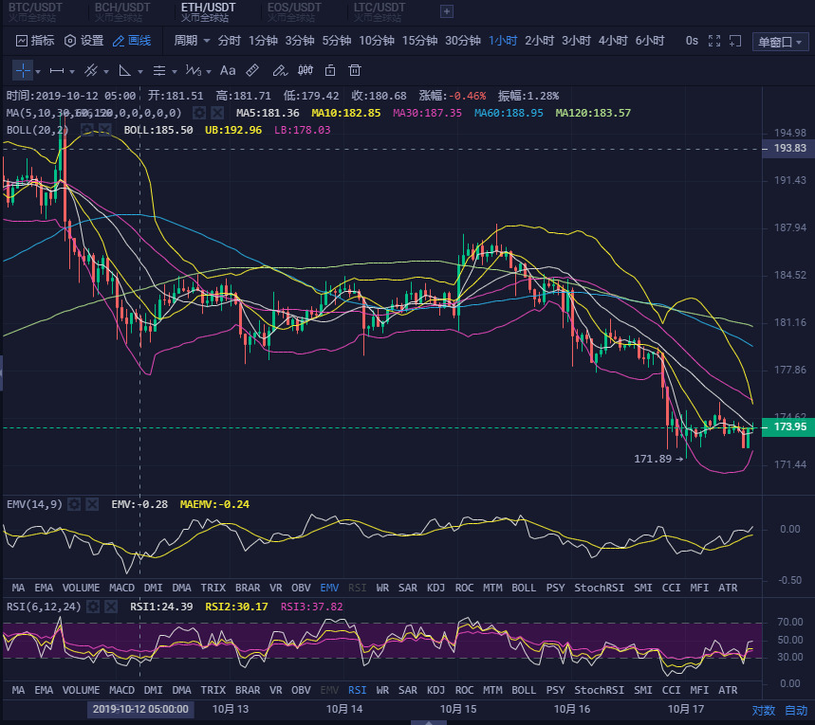Open settings for the EMV indicator
This screenshot has width=815, height=725.
[74, 504]
